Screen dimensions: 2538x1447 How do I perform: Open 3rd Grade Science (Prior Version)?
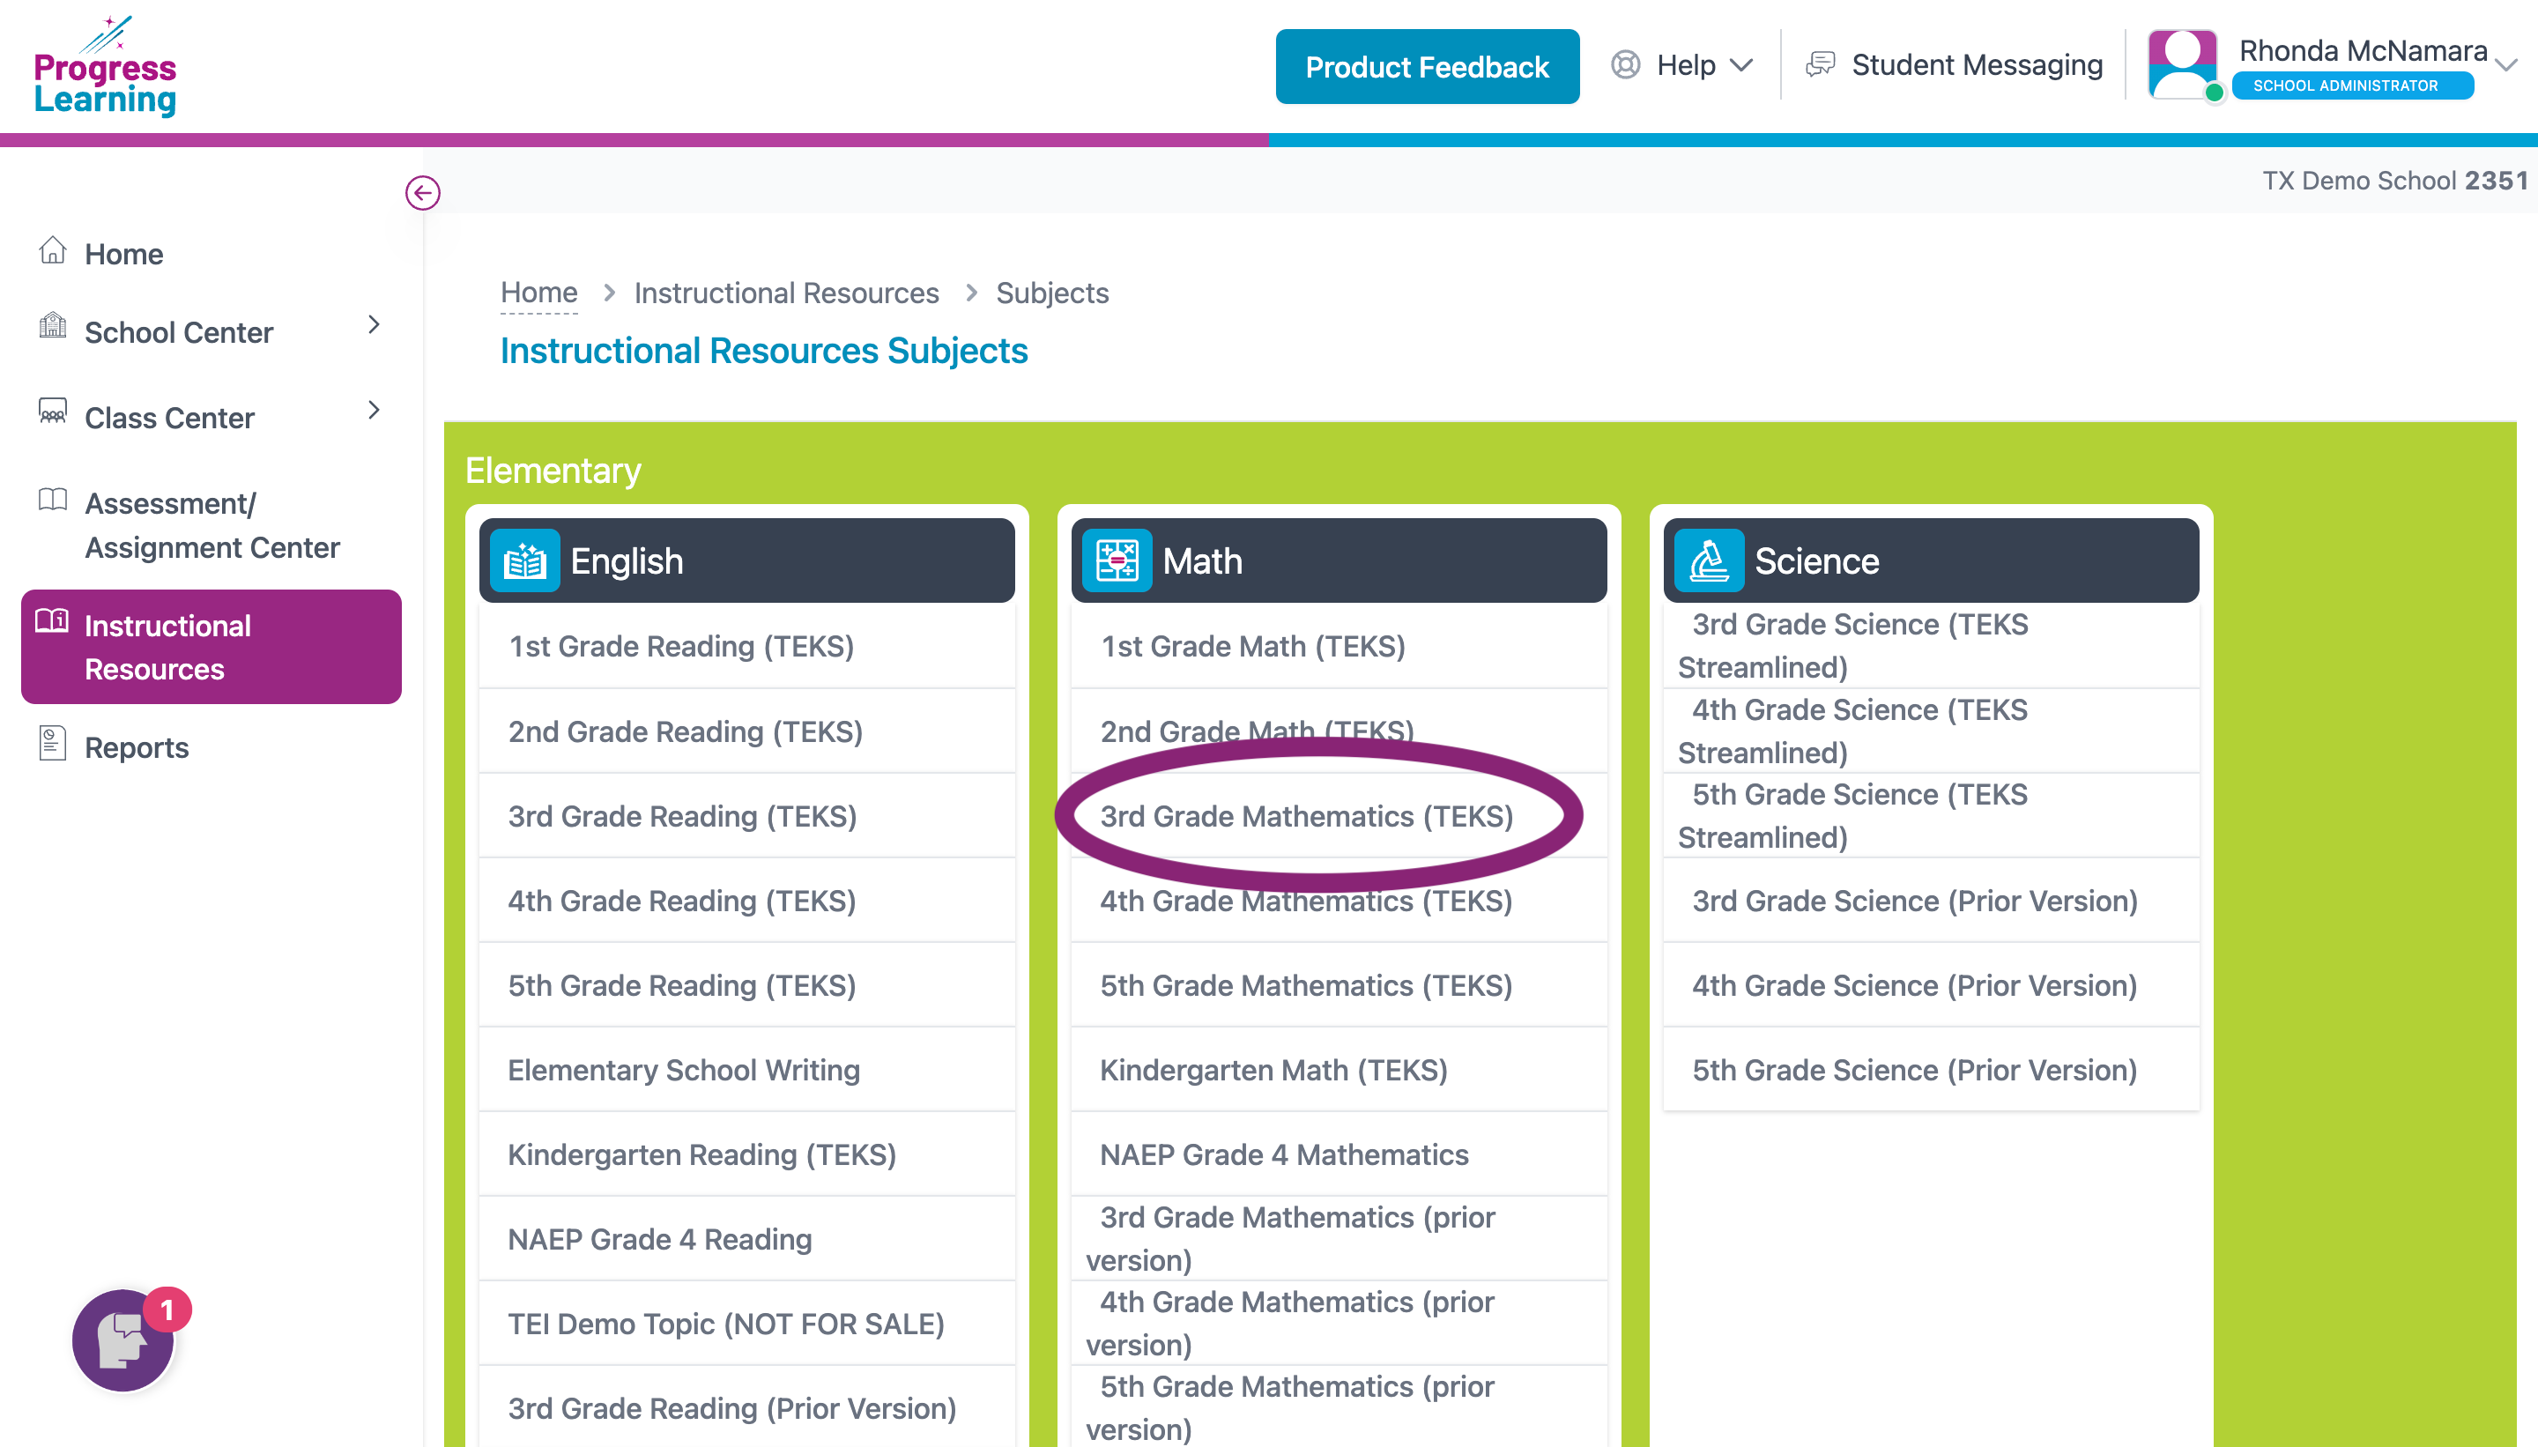coord(1931,901)
